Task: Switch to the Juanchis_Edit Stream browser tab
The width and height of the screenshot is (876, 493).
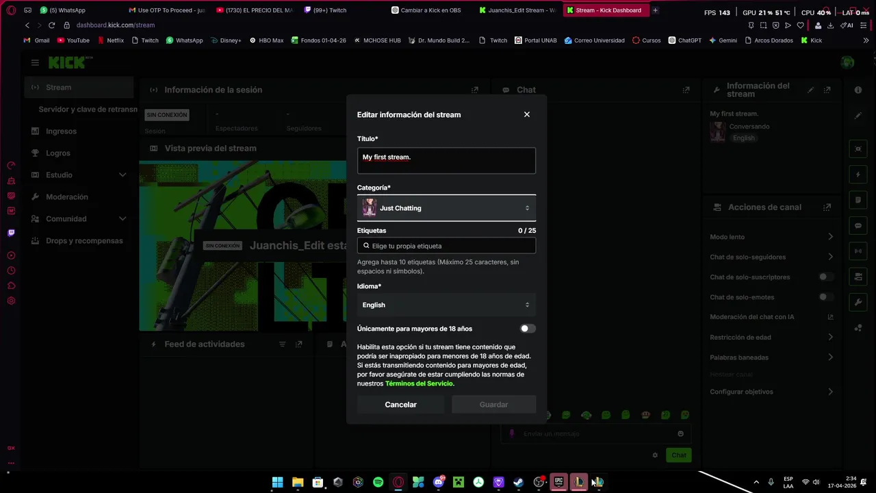Action: (517, 10)
